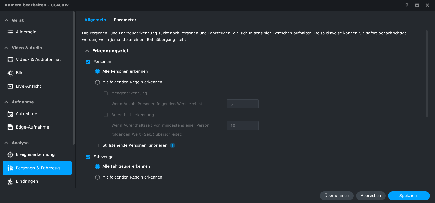Open Bild brightness icon settings
Image resolution: width=435 pixels, height=203 pixels.
coord(10,73)
